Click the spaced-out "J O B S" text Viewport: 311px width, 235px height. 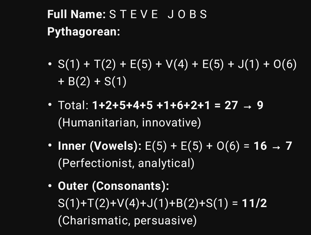(x=187, y=14)
